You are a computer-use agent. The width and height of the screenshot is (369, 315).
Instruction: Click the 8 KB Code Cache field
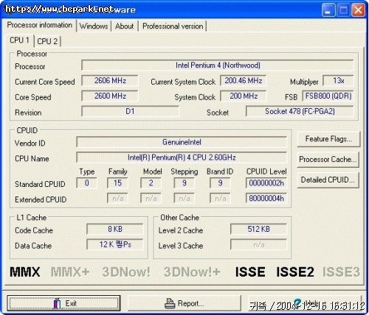point(114,229)
